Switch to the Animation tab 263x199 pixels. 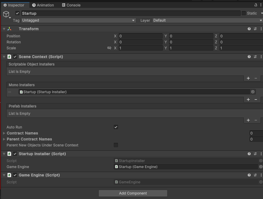click(x=43, y=5)
